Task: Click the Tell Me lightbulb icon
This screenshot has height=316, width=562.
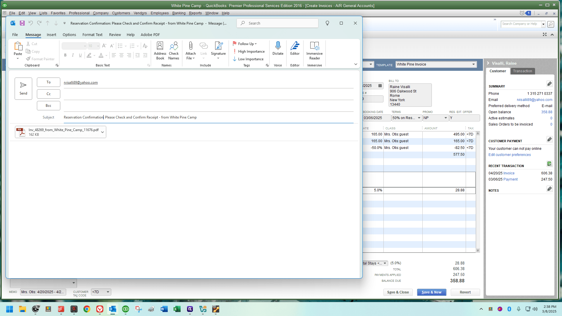Action: 327,23
